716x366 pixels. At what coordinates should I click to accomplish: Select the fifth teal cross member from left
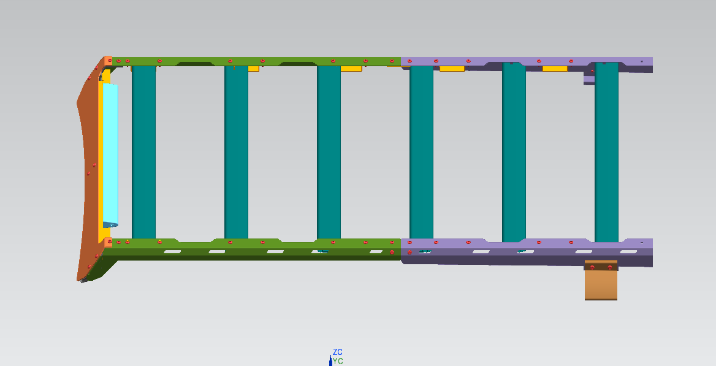[x=514, y=152]
